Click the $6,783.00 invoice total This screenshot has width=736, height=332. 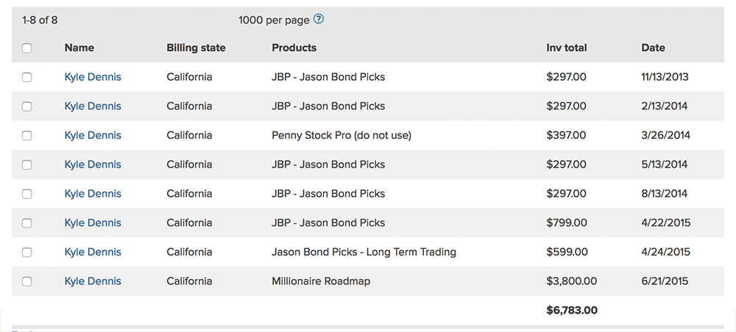coord(572,310)
